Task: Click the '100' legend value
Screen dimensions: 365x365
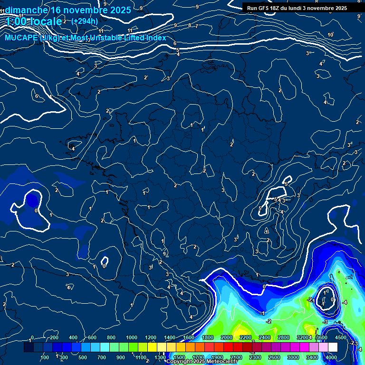Action: coord(45,357)
